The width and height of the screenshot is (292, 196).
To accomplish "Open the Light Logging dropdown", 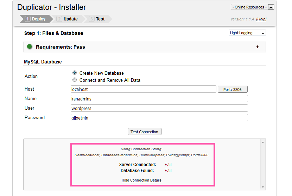I will [247, 33].
